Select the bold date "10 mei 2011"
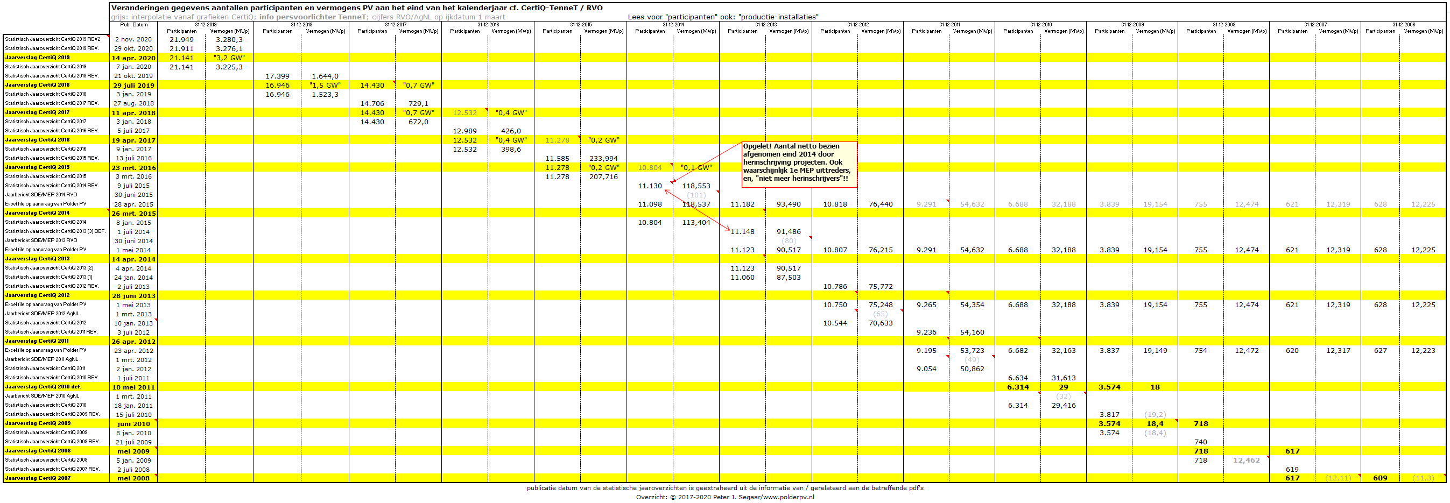The image size is (1450, 503). [x=133, y=387]
